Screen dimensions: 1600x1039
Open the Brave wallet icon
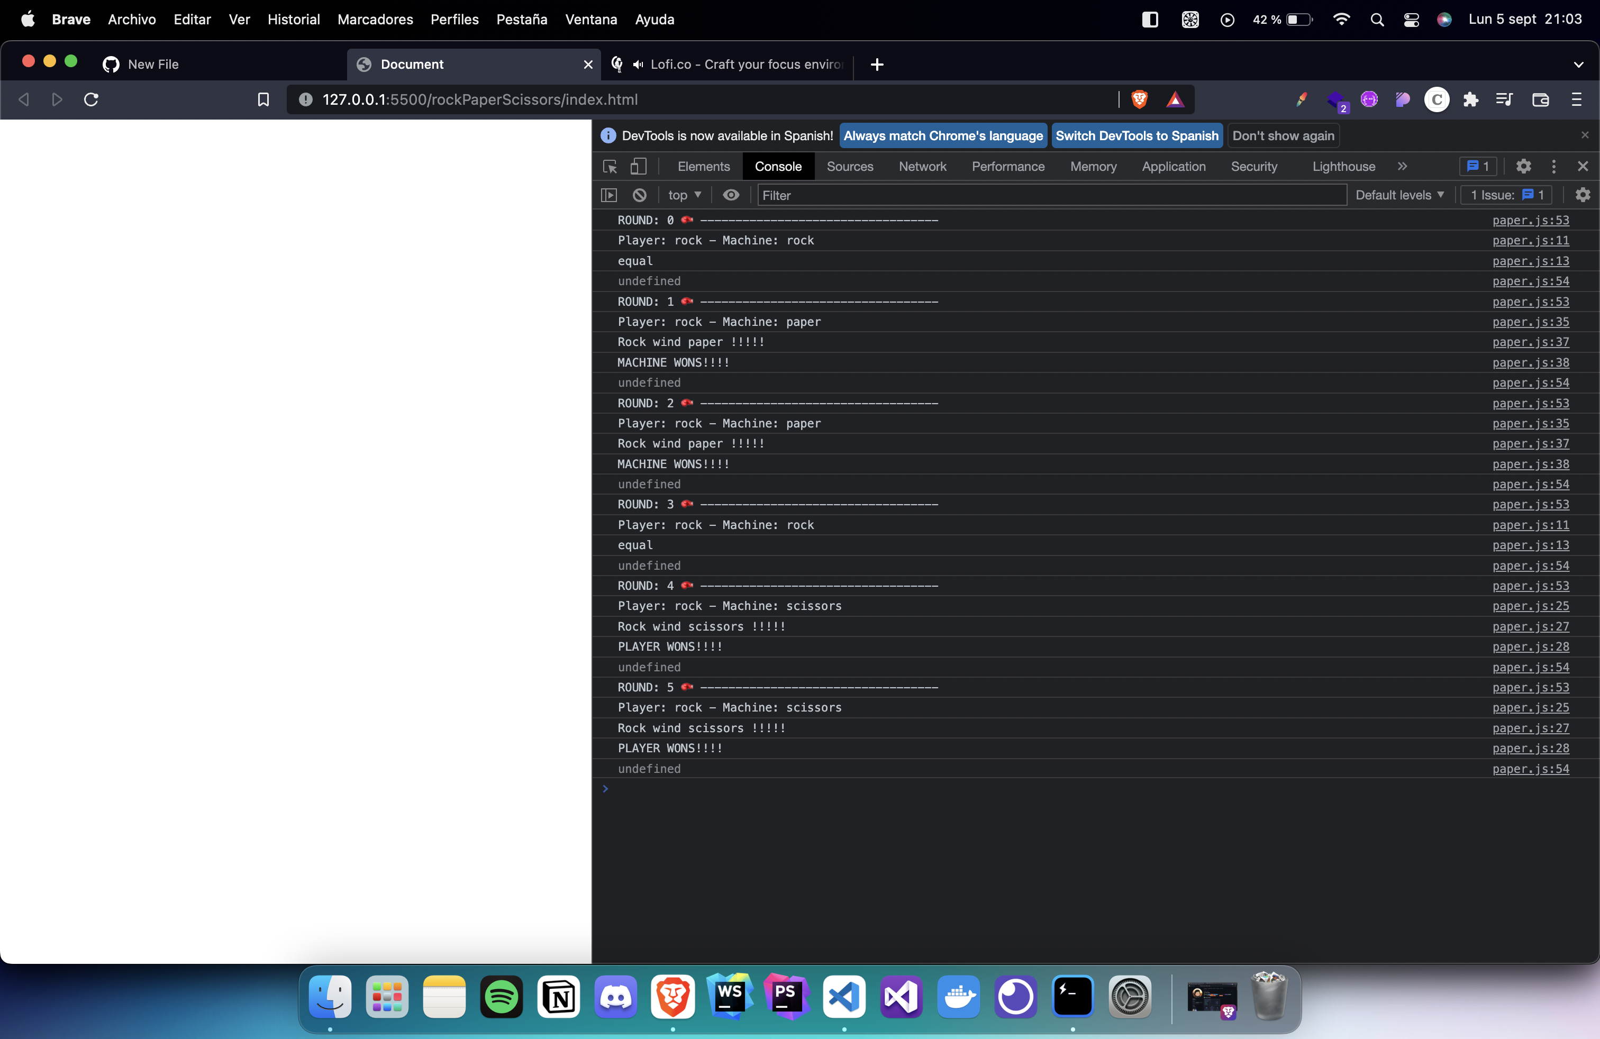(1540, 100)
